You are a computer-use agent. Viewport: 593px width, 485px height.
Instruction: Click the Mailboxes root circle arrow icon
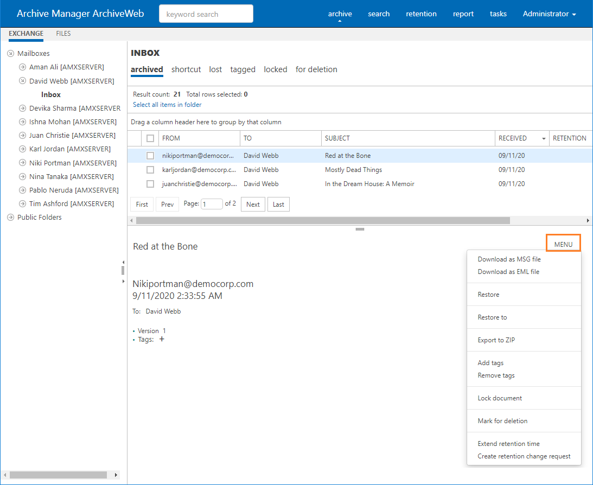tap(10, 54)
